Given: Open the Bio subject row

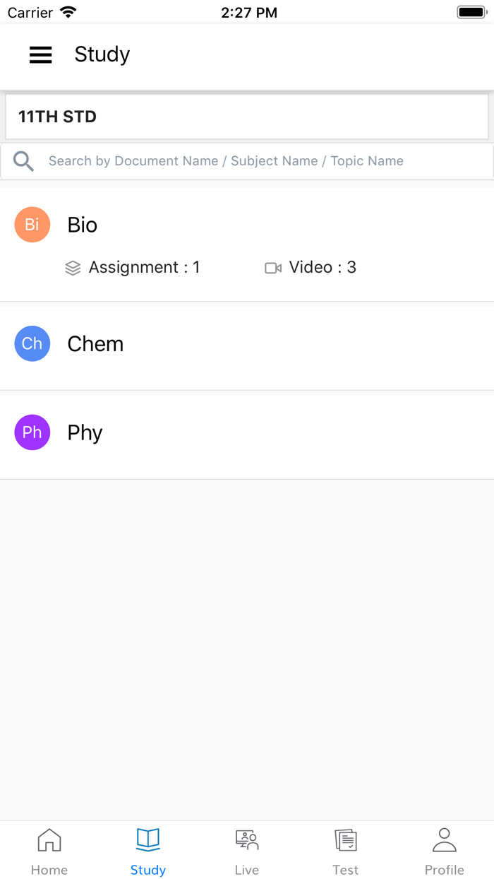Looking at the screenshot, I should [x=247, y=225].
